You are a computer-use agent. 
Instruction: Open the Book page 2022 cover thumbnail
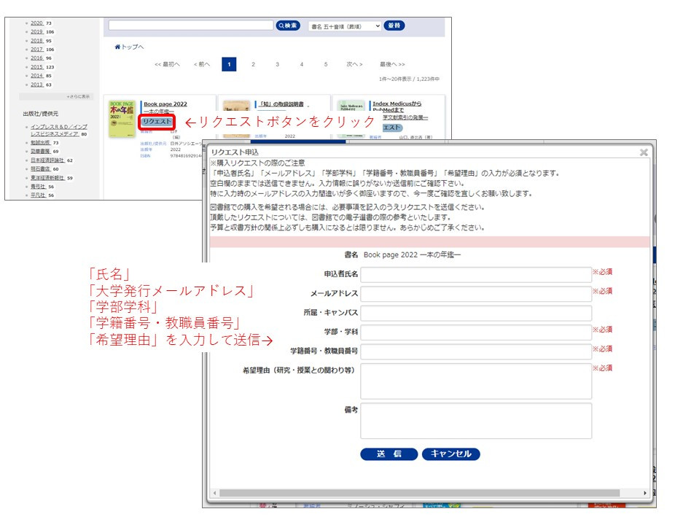[x=122, y=119]
